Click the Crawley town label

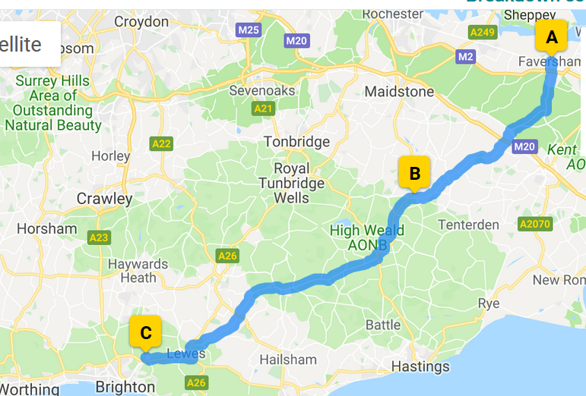[105, 199]
